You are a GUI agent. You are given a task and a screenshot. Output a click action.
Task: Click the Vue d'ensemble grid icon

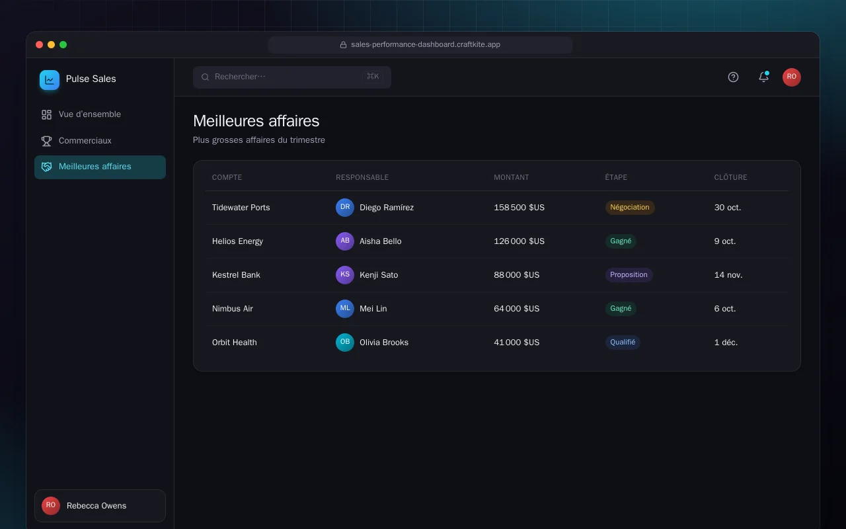click(46, 114)
